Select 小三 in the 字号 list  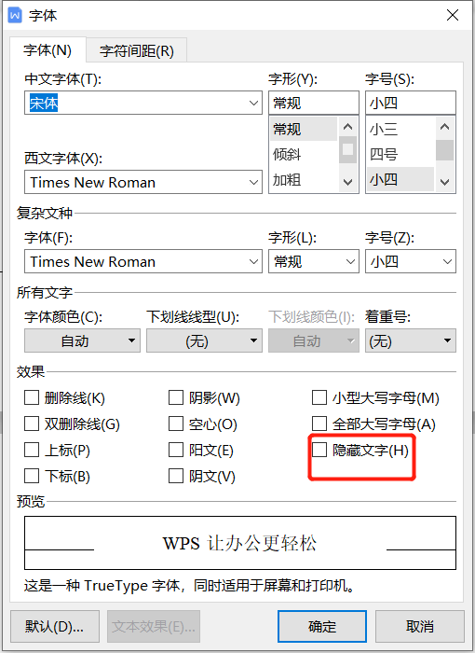click(x=400, y=129)
